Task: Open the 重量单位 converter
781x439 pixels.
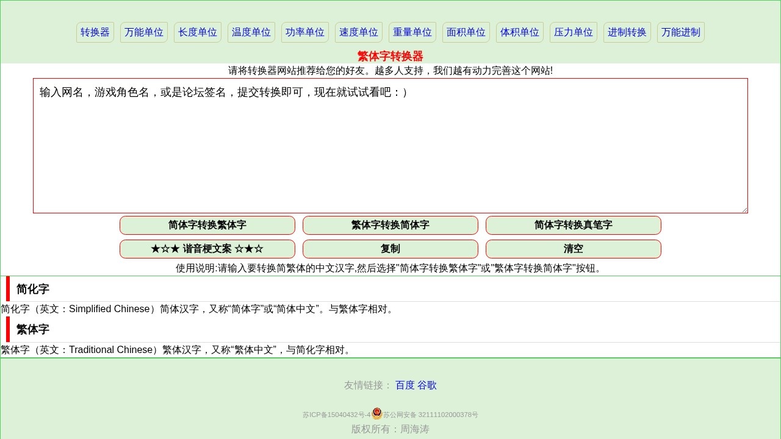Action: pos(412,32)
